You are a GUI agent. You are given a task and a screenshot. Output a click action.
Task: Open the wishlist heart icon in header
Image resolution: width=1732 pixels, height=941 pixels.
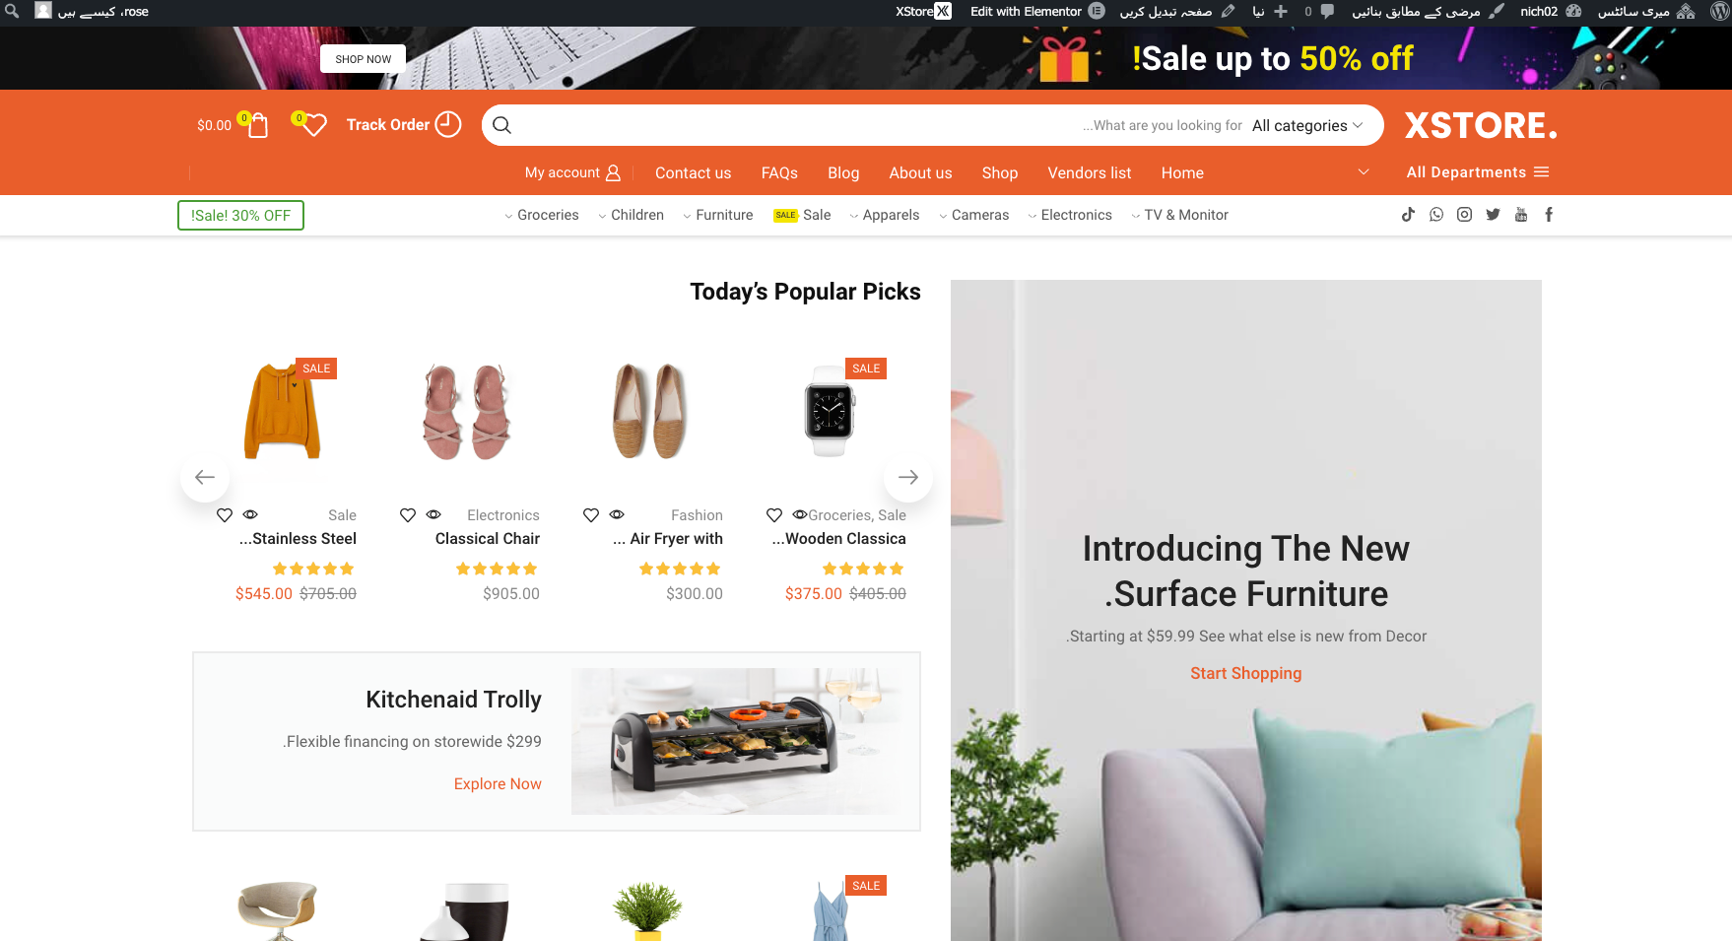pos(314,125)
